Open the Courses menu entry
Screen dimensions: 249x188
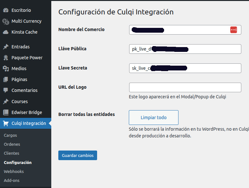point(20,102)
